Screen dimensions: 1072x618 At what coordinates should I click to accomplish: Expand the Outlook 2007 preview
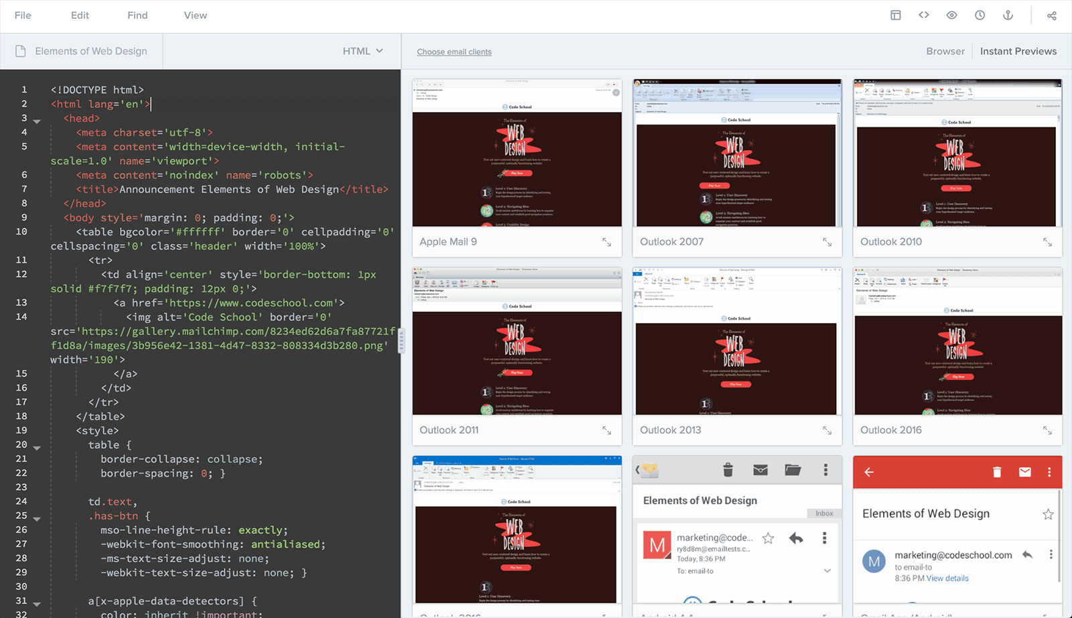point(827,242)
